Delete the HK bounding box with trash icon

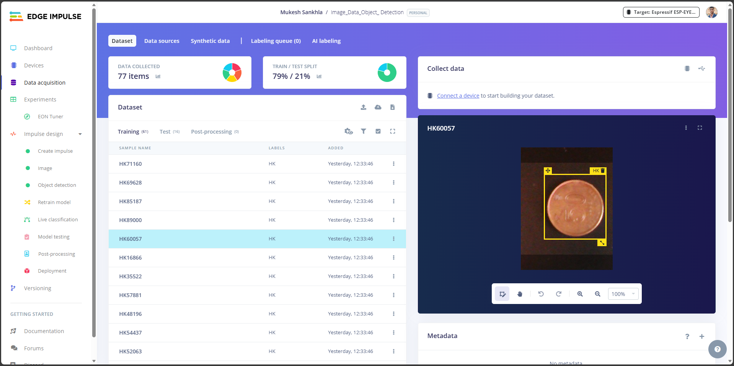click(x=603, y=171)
